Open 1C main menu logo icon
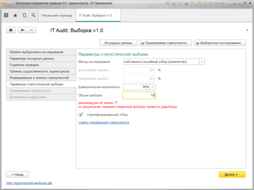Screen dimensions: 254x190 [x=3, y=3]
